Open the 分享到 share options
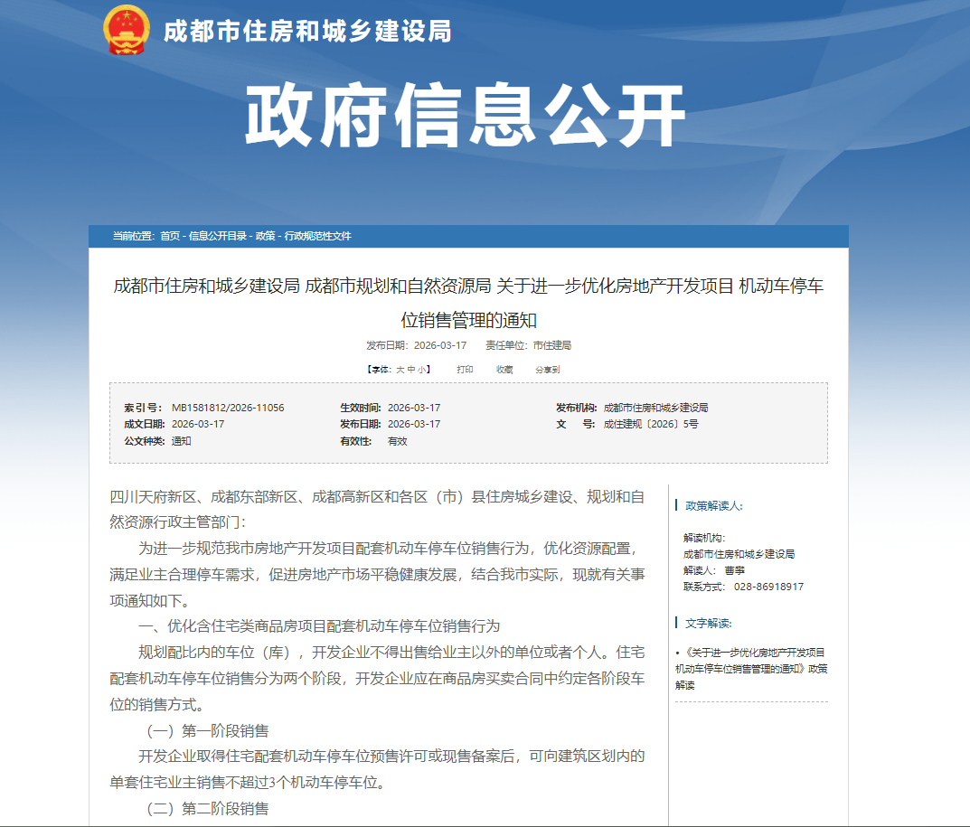The width and height of the screenshot is (970, 827). (x=547, y=370)
